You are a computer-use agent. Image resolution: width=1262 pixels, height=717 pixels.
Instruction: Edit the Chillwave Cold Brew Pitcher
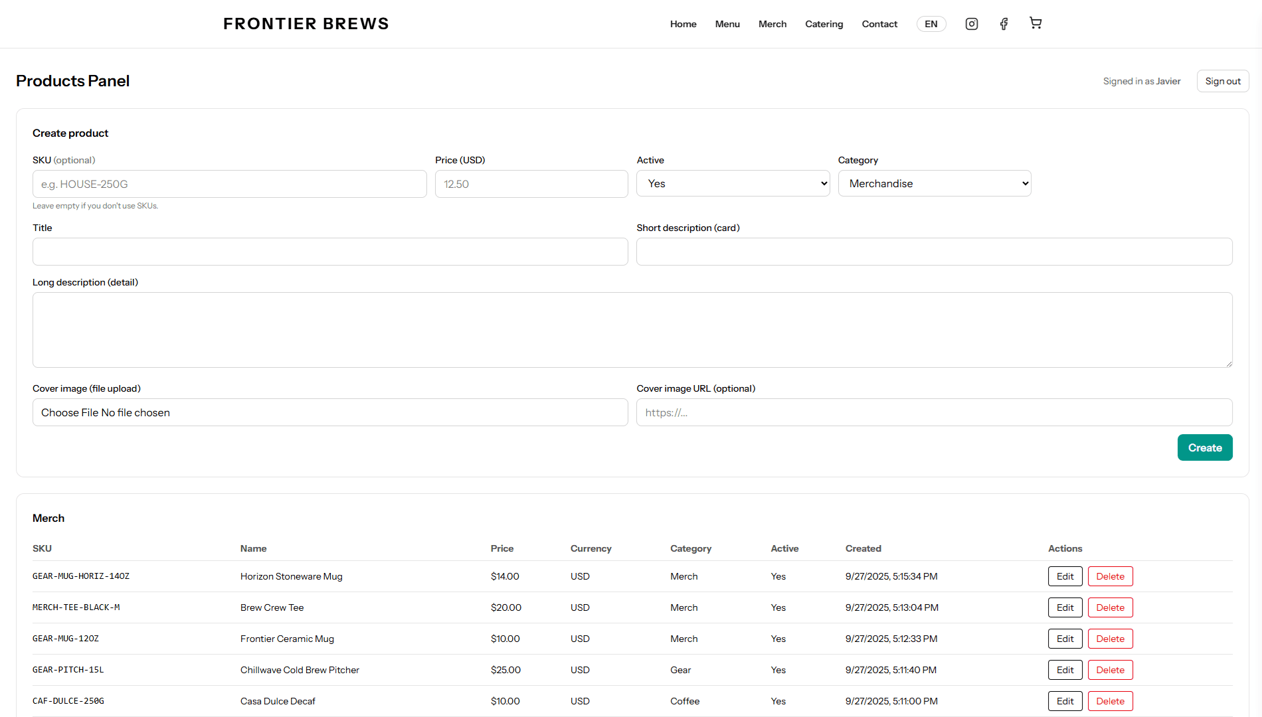1065,670
